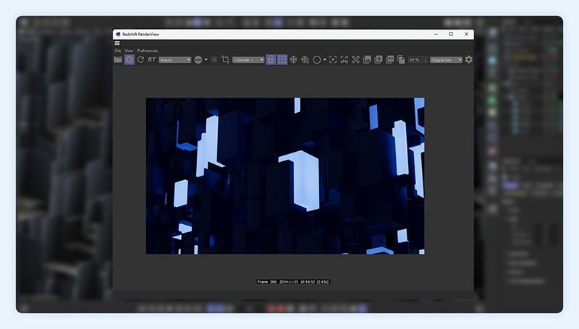Open the Beauty AOV dropdown
The height and width of the screenshot is (329, 579).
coord(174,60)
